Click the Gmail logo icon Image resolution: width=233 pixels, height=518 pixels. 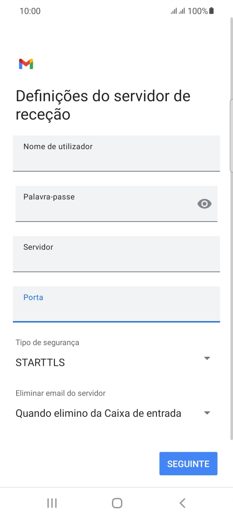click(x=25, y=63)
